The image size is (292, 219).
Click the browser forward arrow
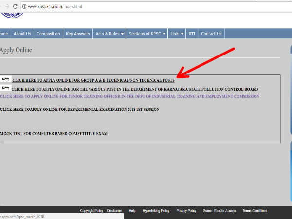coord(7,6)
